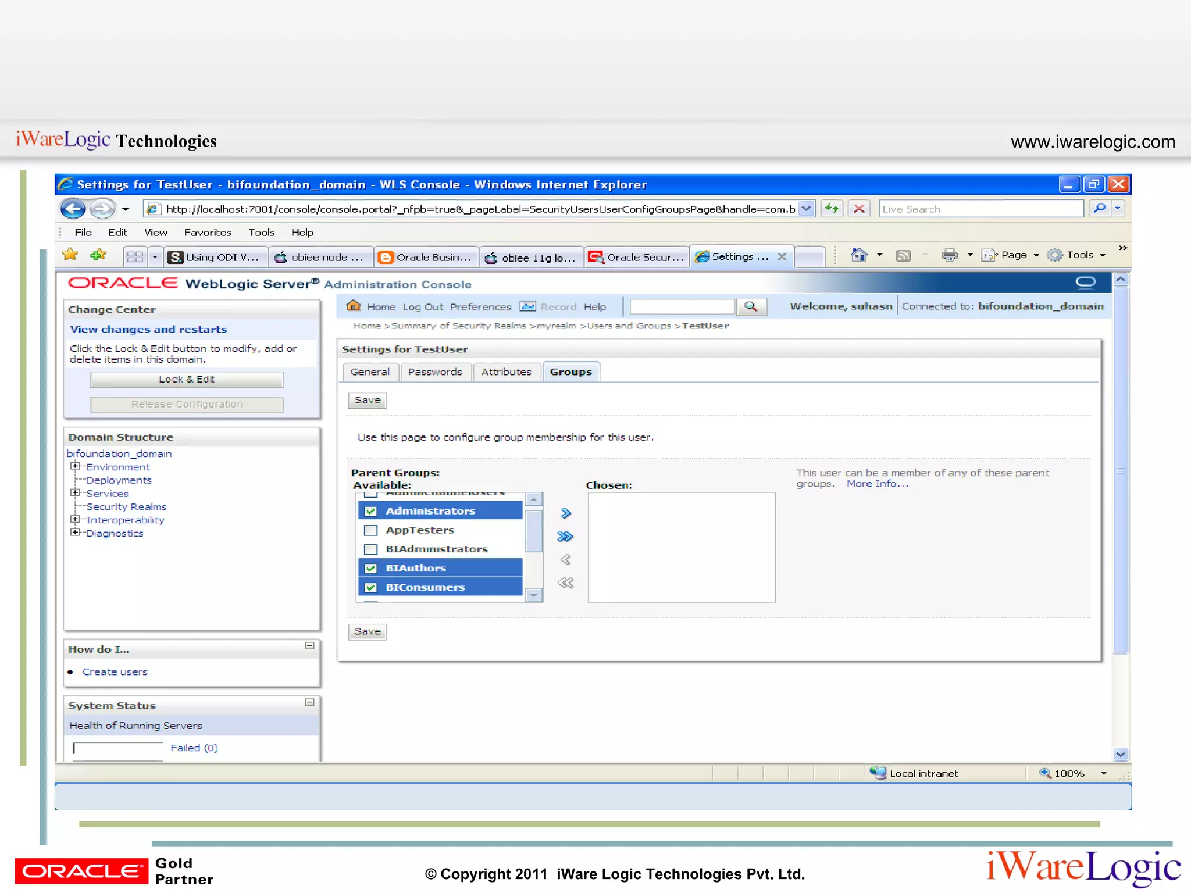Click the IE back navigation arrow
The width and height of the screenshot is (1191, 893).
point(73,209)
